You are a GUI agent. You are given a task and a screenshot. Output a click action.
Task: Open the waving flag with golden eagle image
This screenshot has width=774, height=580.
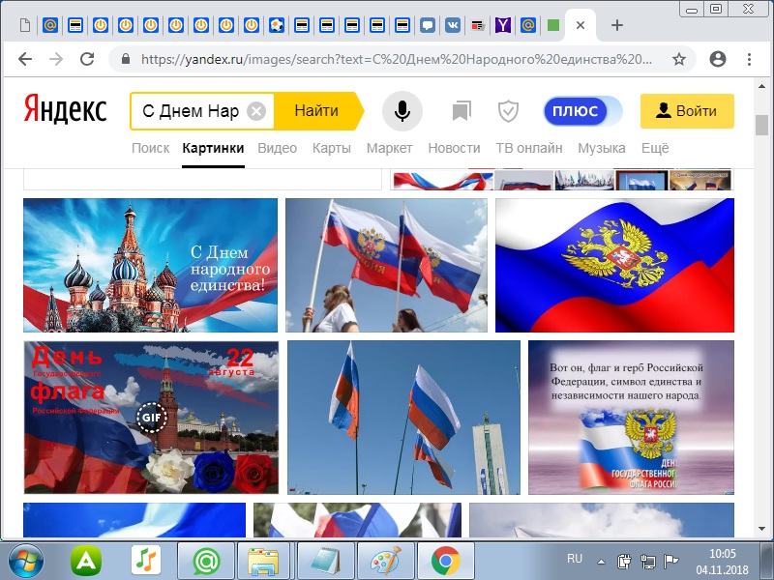(614, 265)
